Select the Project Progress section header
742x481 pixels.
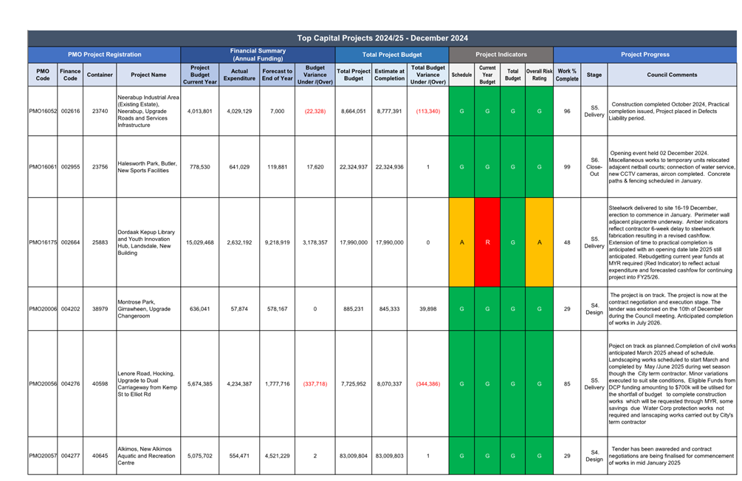pyautogui.click(x=645, y=55)
